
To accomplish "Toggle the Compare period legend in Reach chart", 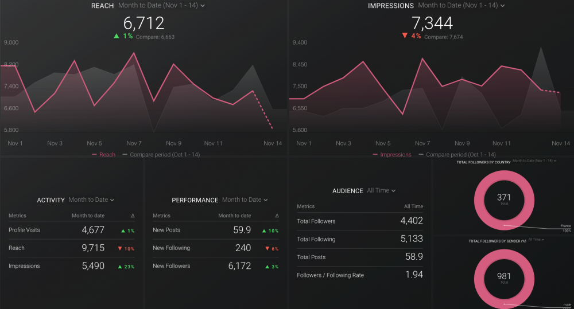I will point(161,155).
